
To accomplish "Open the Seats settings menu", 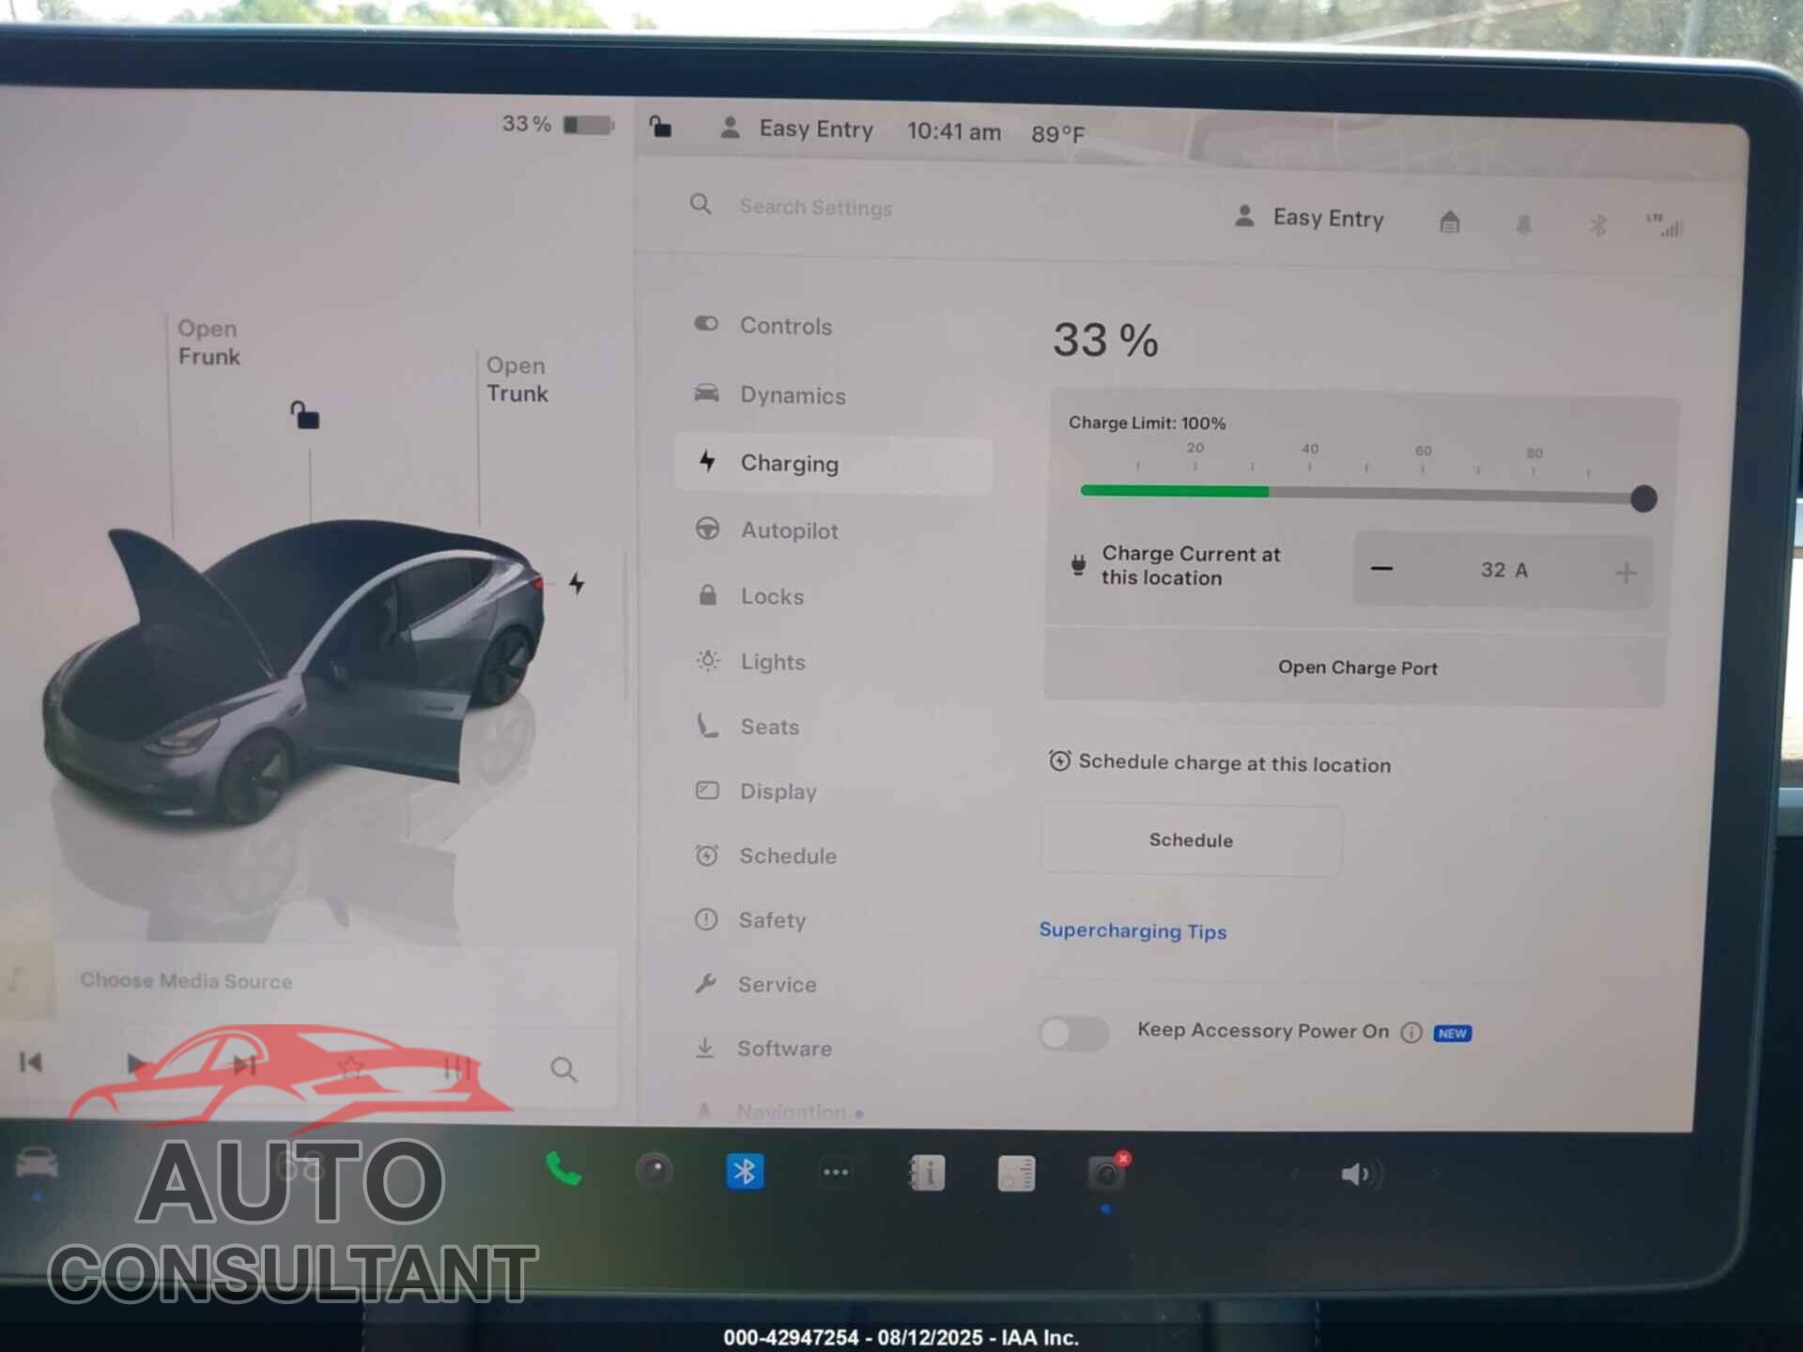I will tap(747, 727).
